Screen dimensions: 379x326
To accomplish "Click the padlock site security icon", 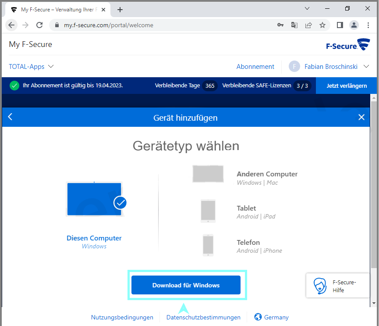I will tap(57, 25).
